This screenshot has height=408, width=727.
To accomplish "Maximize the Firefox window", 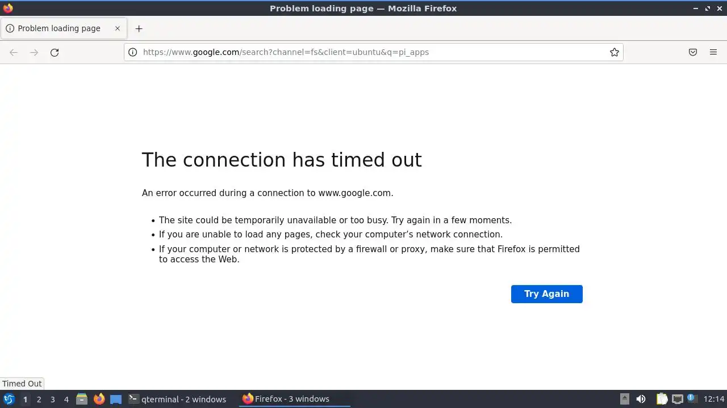I will 708,8.
